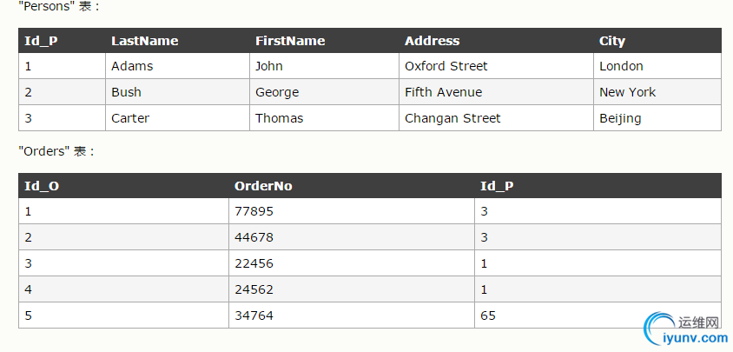Click the iyunv.com watermark logo
The width and height of the screenshot is (733, 352).
coord(683,331)
